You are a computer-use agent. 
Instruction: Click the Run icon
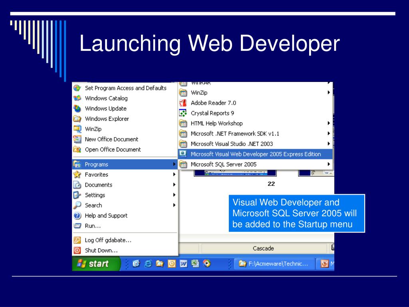[x=77, y=226]
